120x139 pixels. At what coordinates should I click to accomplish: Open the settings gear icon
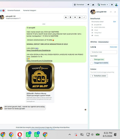[112, 4]
